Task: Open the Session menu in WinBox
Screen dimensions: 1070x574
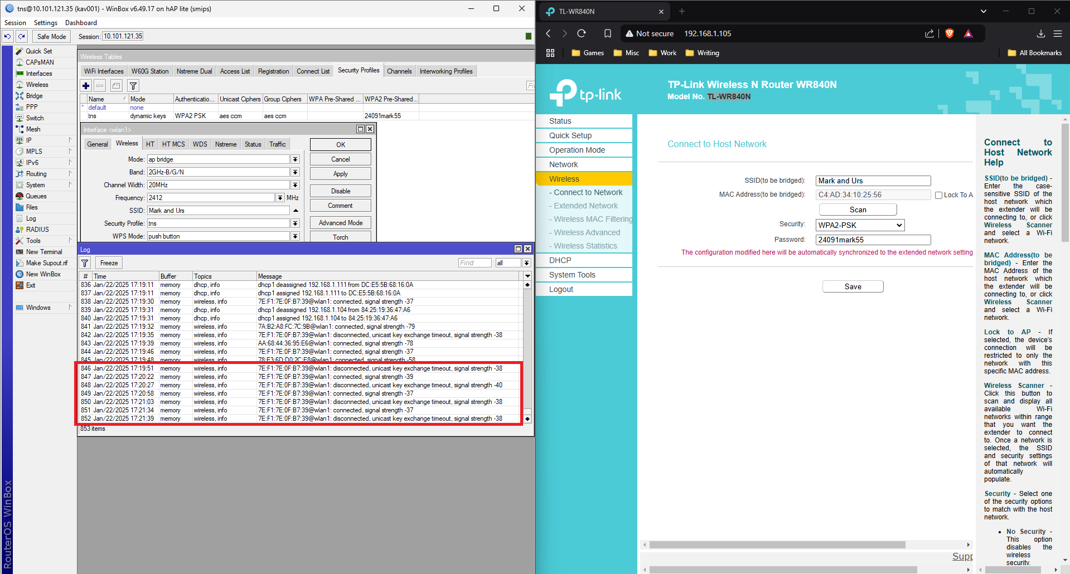Action: click(16, 23)
